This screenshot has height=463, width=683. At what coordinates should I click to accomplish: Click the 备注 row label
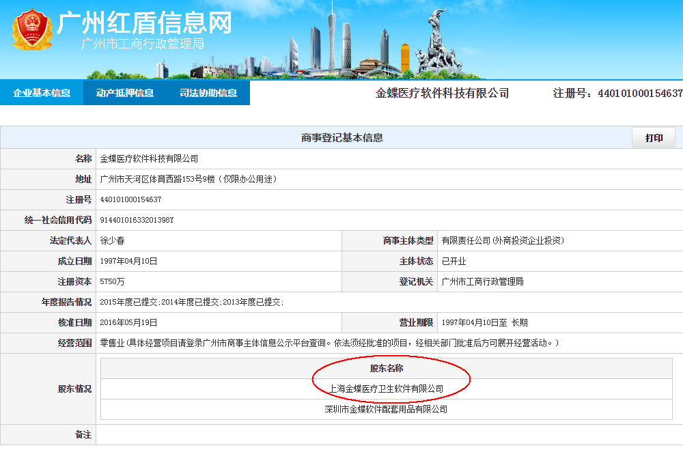click(83, 434)
